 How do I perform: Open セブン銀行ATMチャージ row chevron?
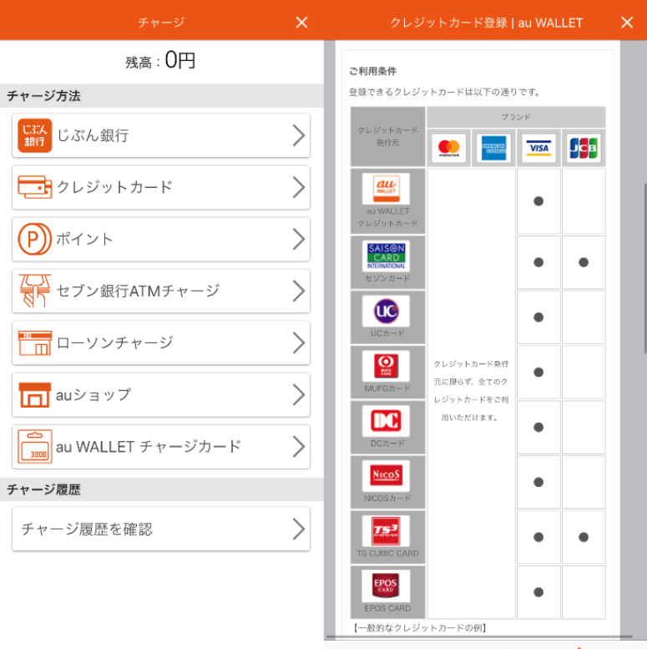[299, 291]
